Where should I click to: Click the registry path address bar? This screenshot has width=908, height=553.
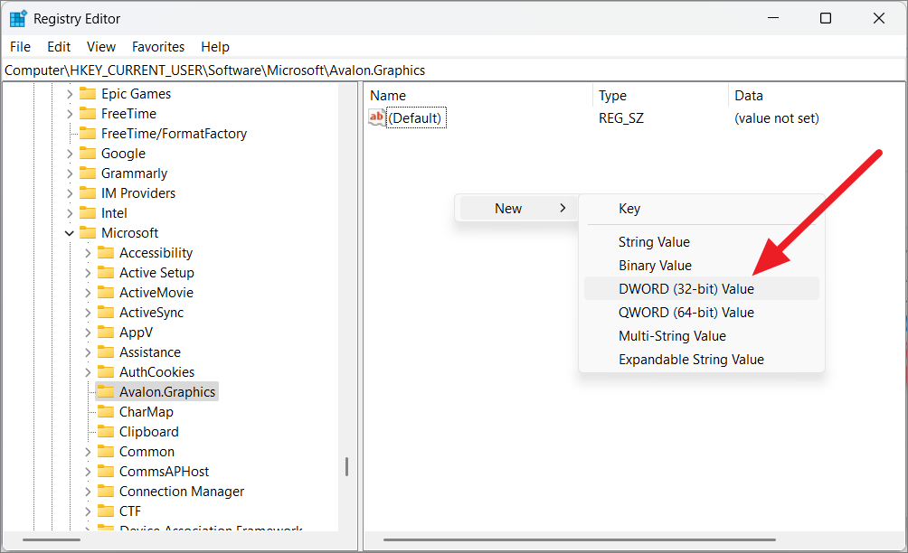(x=452, y=70)
